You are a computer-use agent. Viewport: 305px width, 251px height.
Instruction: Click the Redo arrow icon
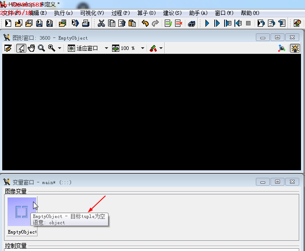point(155,23)
